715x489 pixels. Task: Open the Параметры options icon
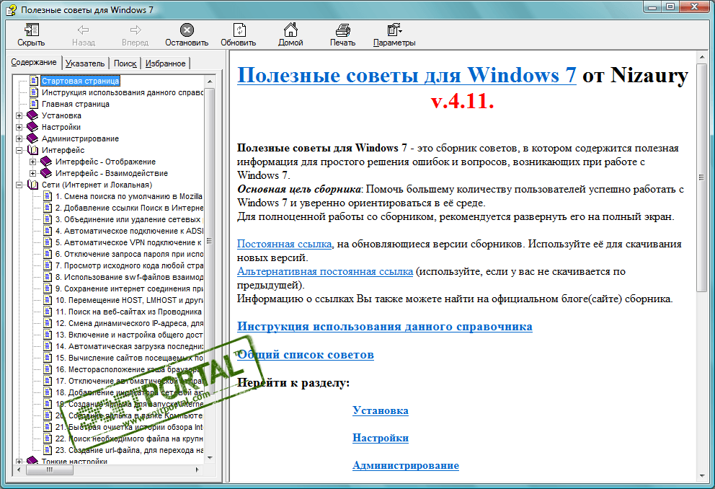(394, 30)
